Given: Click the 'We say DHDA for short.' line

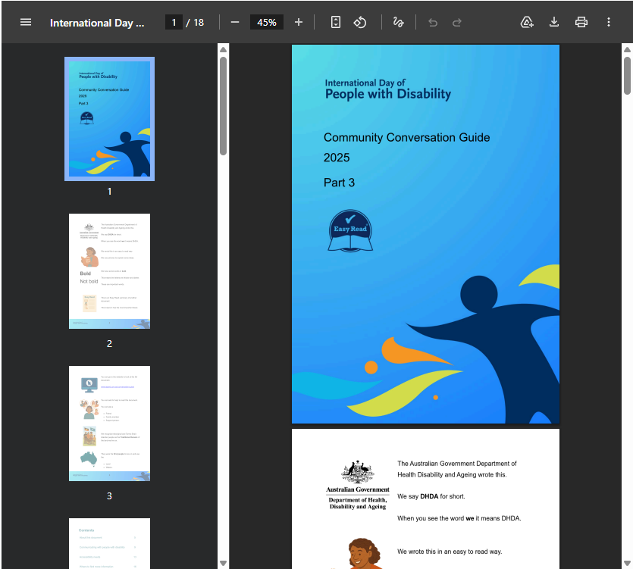Looking at the screenshot, I should coord(431,496).
